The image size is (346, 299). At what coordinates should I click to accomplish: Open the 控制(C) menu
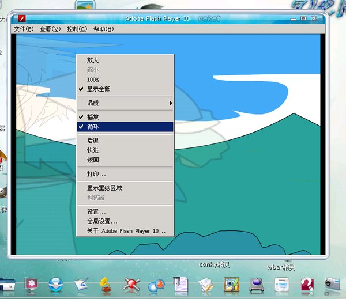pyautogui.click(x=77, y=29)
